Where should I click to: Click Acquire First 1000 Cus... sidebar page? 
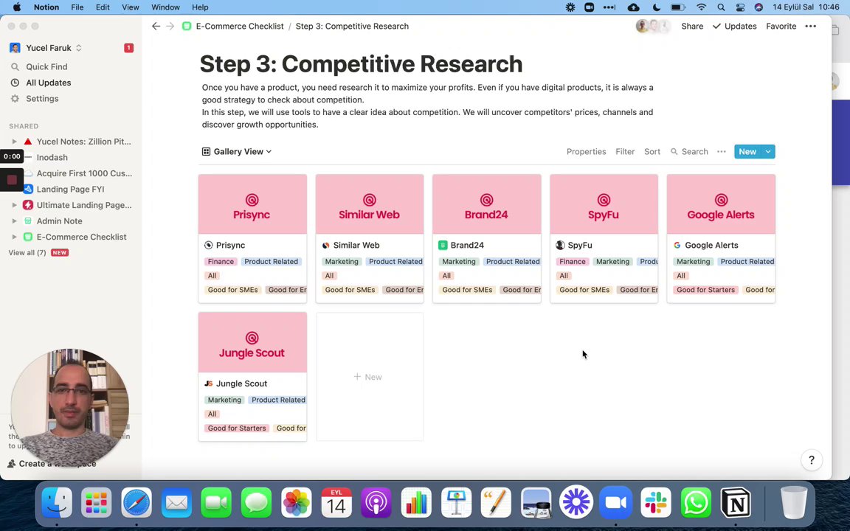coord(85,173)
